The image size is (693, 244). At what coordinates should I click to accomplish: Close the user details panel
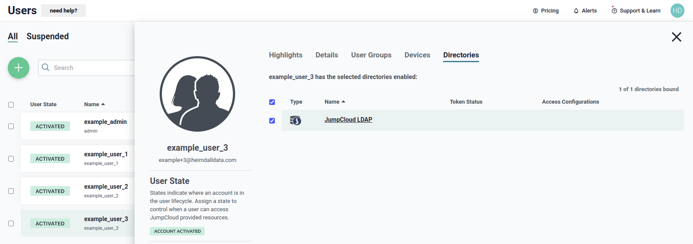coord(676,37)
